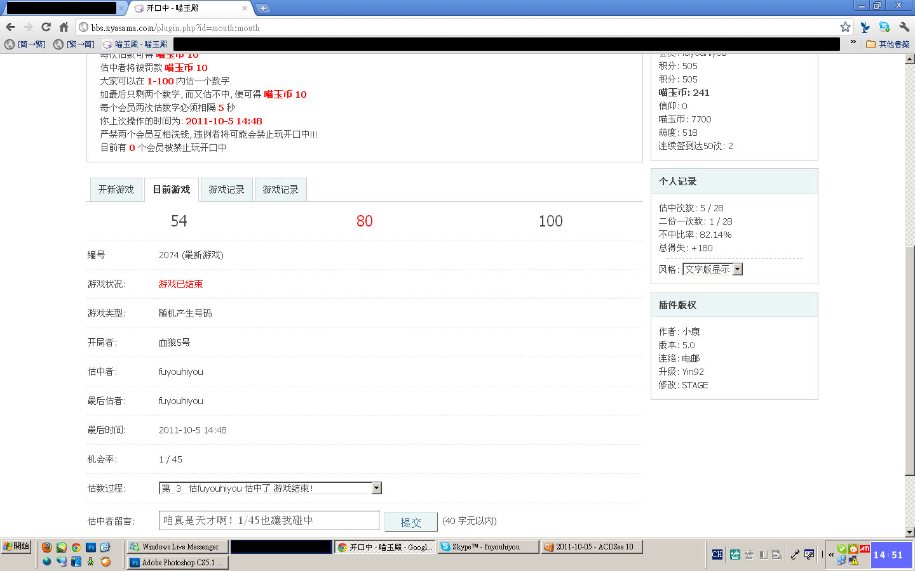
Task: Open the 风格 display style dropdown
Action: point(737,269)
